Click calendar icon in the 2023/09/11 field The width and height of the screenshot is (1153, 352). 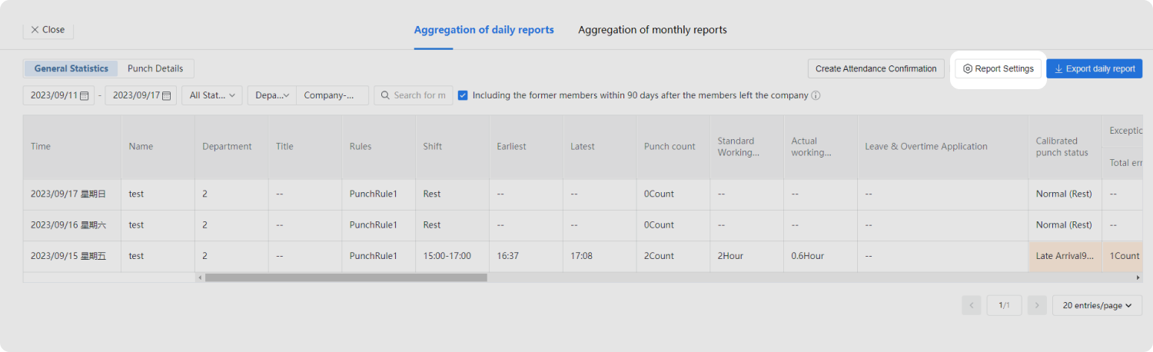coord(85,95)
